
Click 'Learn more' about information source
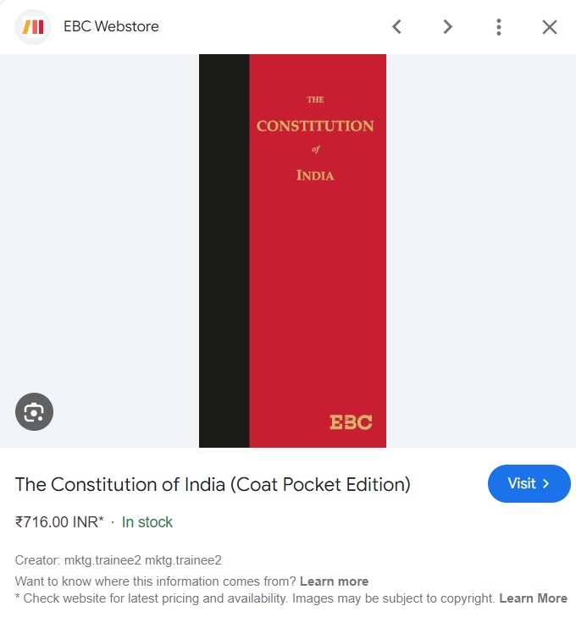tap(334, 581)
